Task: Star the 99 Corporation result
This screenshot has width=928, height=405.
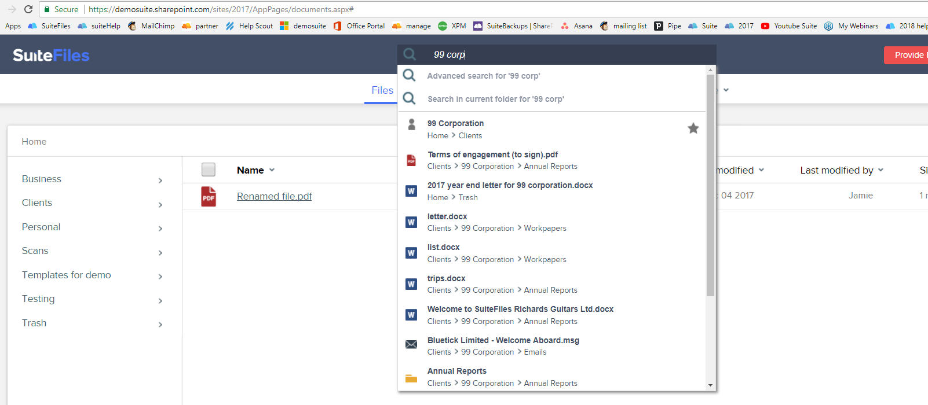Action: (693, 128)
